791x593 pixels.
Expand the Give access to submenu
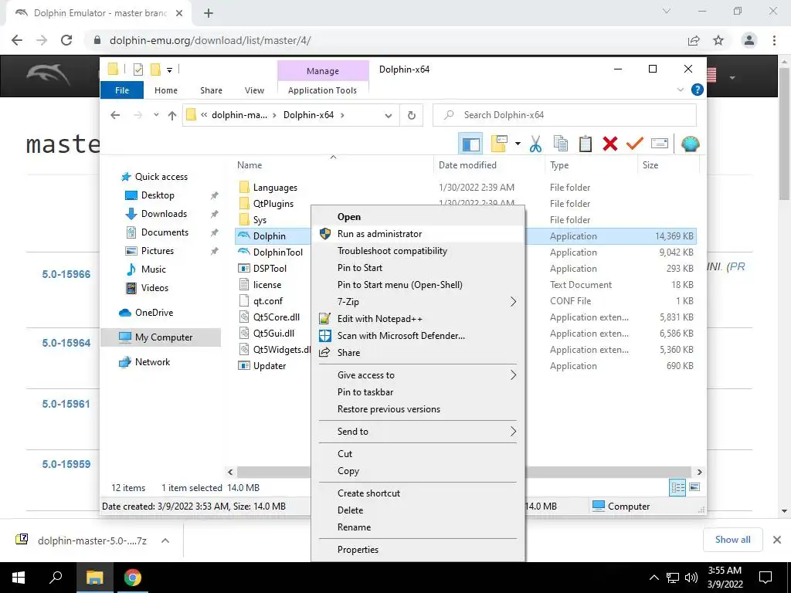click(x=419, y=375)
